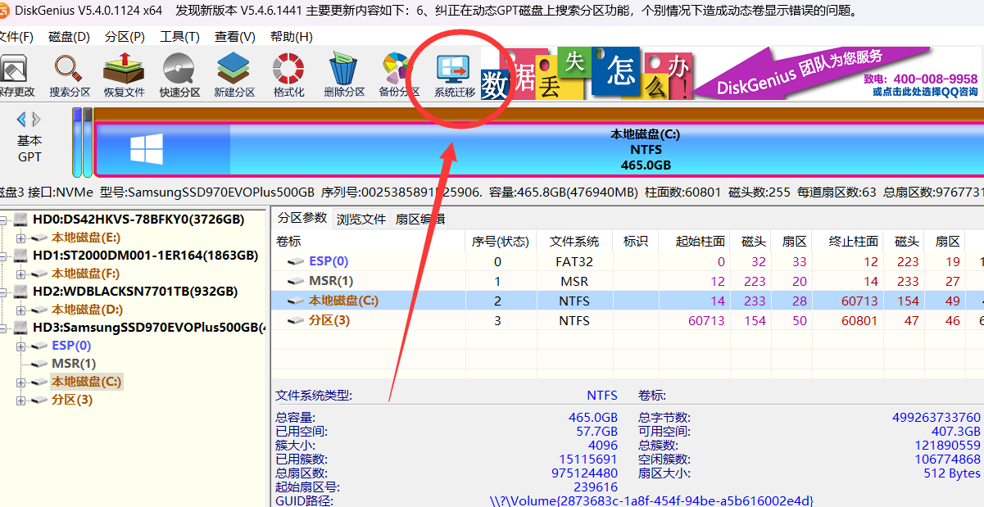Open the 磁盘(D) menu
Screen dimensions: 984x507
click(70, 37)
